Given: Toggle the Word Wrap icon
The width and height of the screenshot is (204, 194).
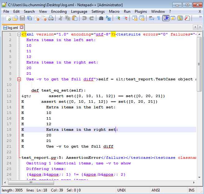Looking at the screenshot, I should pos(151,18).
